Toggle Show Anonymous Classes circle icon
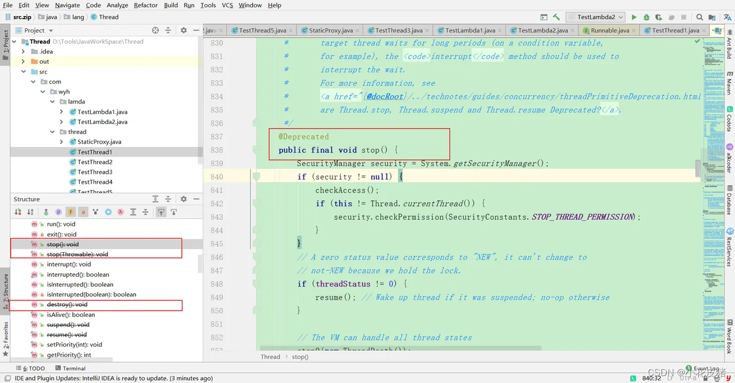The height and width of the screenshot is (383, 735). (108, 212)
